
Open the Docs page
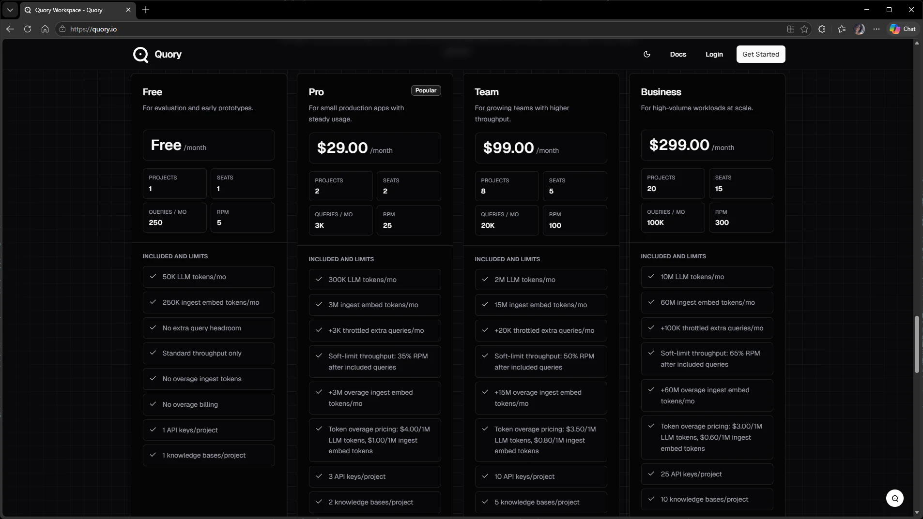[678, 54]
